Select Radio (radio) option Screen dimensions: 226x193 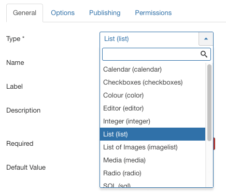(x=152, y=173)
